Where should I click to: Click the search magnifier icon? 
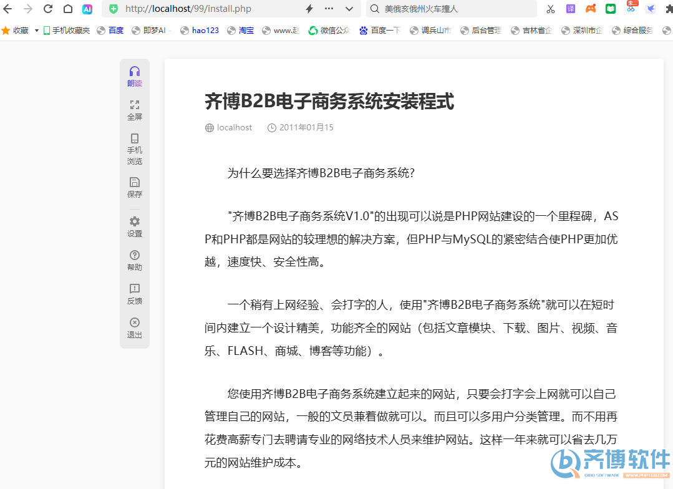pos(375,9)
